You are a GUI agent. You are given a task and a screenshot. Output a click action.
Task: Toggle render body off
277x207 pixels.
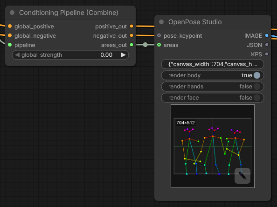pyautogui.click(x=213, y=75)
